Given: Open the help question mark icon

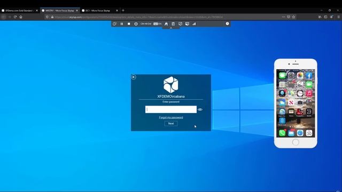Looking at the screenshot, I should pyautogui.click(x=228, y=23).
